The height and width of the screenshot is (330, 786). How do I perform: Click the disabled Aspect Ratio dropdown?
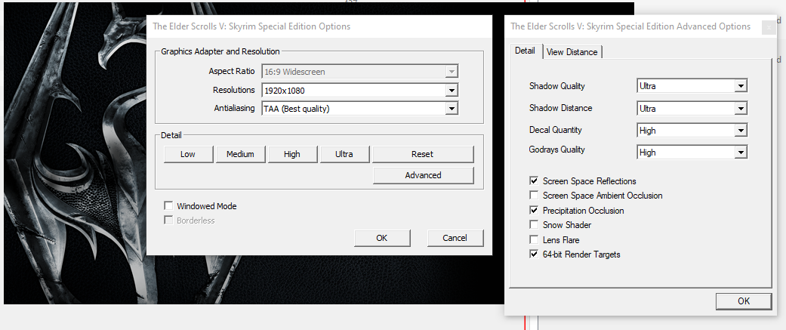[360, 72]
